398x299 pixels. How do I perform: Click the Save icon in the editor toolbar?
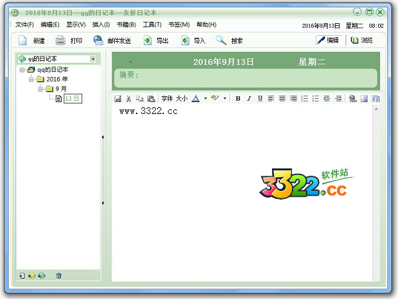click(x=117, y=99)
